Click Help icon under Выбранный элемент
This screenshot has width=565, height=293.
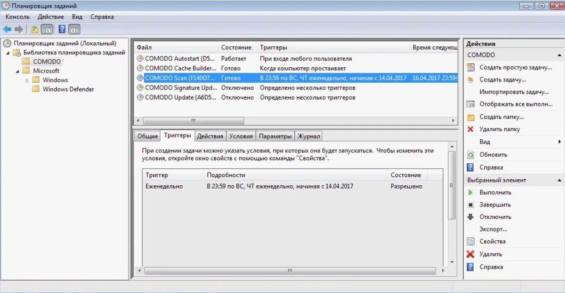click(x=470, y=267)
